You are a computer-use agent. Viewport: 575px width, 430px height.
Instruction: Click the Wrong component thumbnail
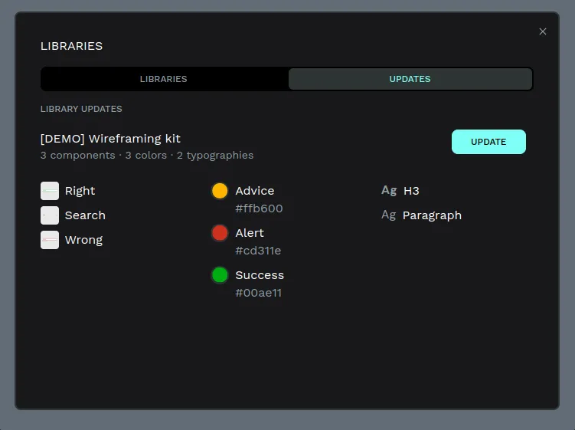(x=50, y=240)
